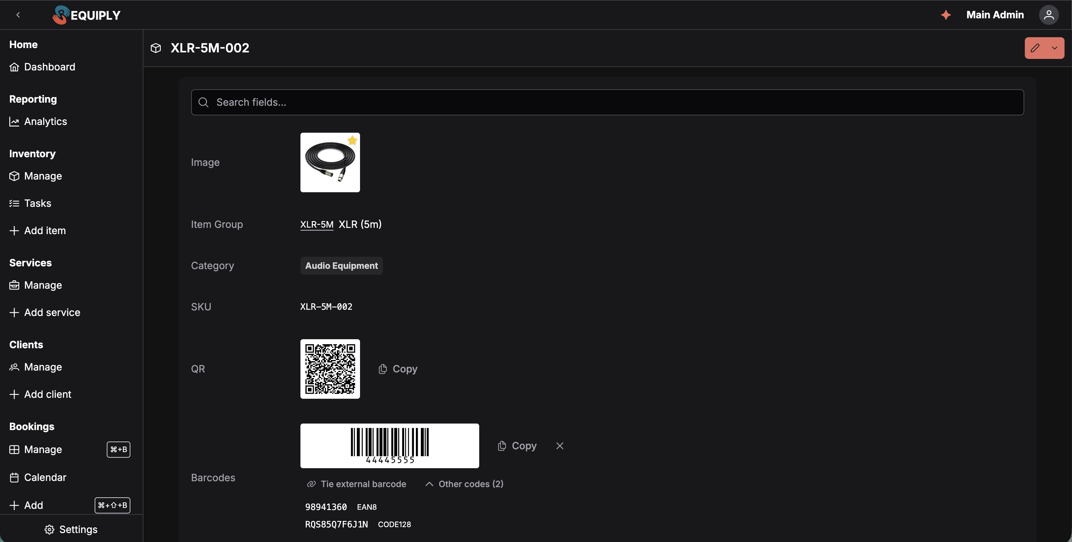The image size is (1072, 542).
Task: Copy the 44445555 barcode
Action: (x=517, y=446)
